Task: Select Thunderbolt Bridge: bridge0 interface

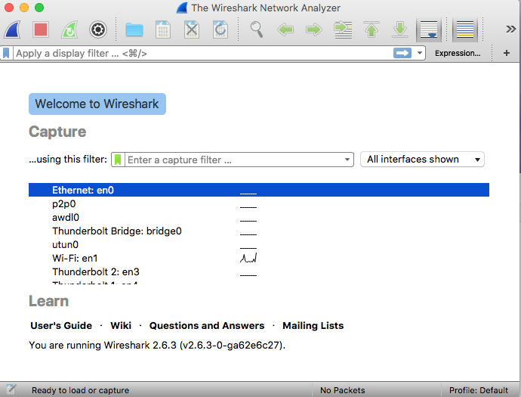Action: coord(259,231)
